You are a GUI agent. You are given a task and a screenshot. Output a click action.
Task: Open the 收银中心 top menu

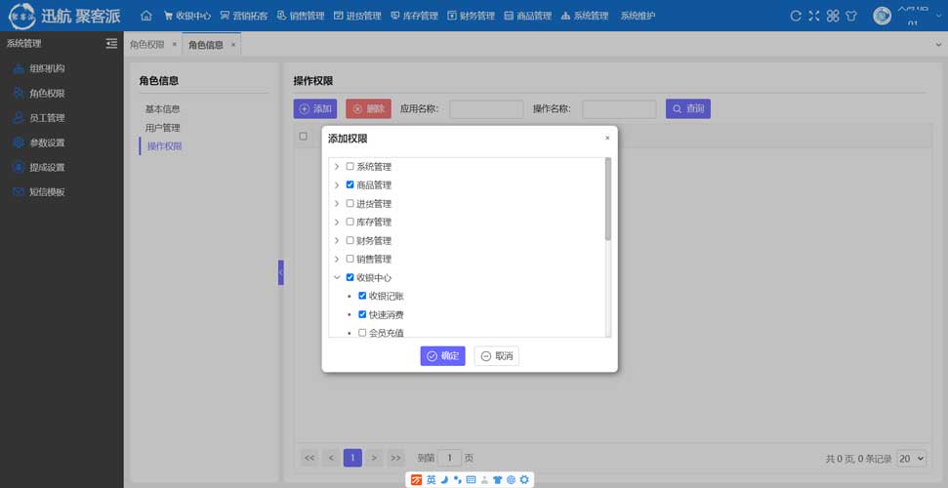coord(187,16)
